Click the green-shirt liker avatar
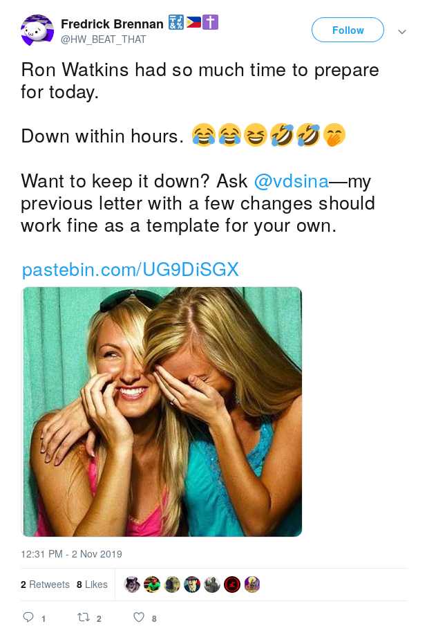The image size is (427, 635). click(x=152, y=585)
